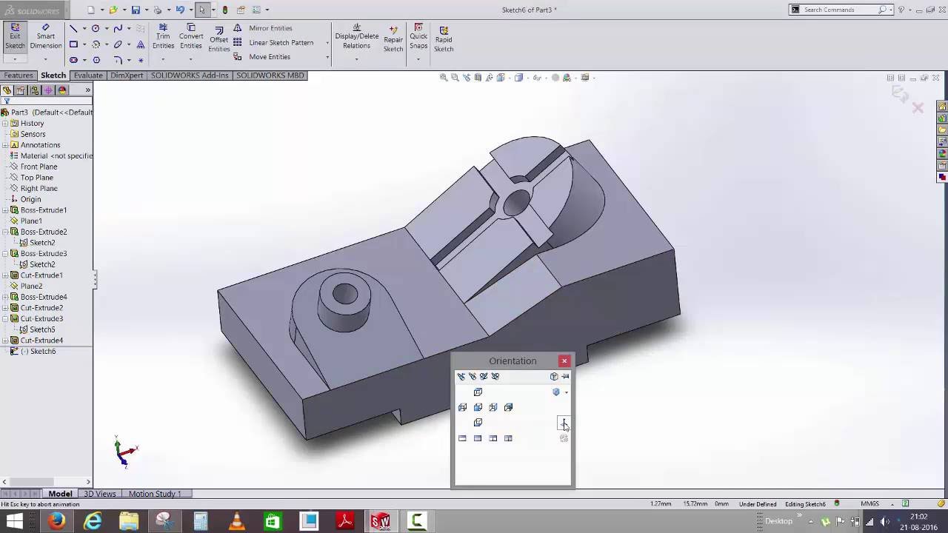Activate the Rapid Sketch tool

click(x=444, y=40)
